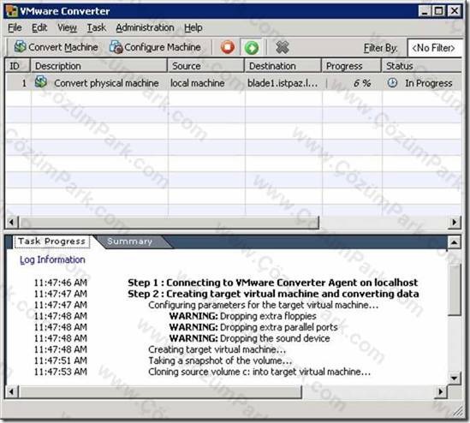
Task: Click the green start task icon
Action: [252, 47]
